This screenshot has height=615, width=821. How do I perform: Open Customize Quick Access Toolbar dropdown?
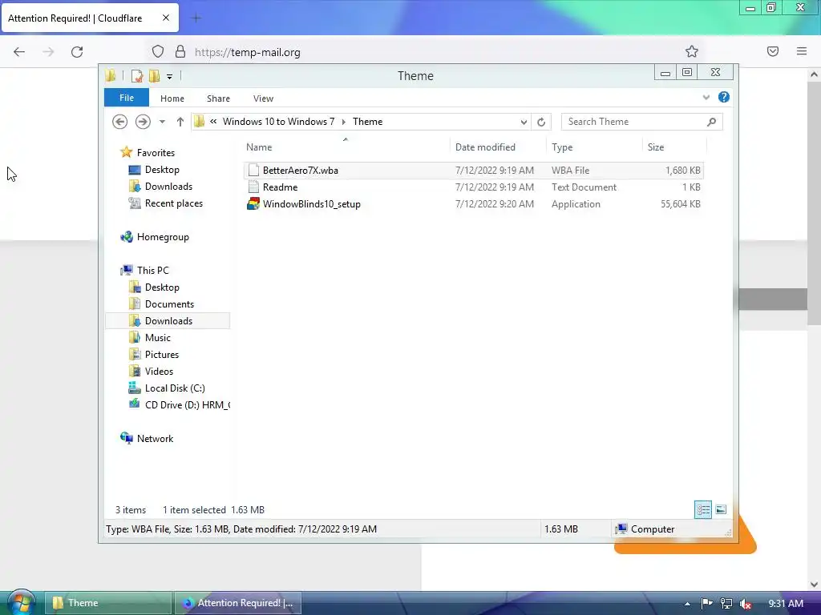pos(170,76)
